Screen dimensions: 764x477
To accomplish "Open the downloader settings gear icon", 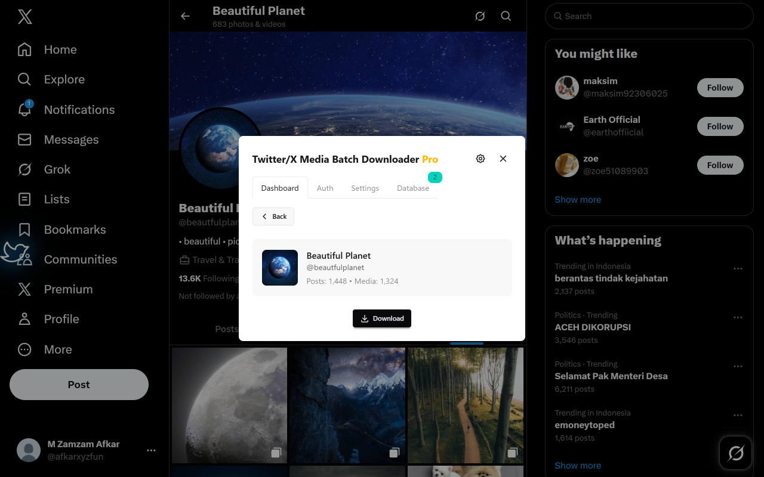I will [480, 159].
